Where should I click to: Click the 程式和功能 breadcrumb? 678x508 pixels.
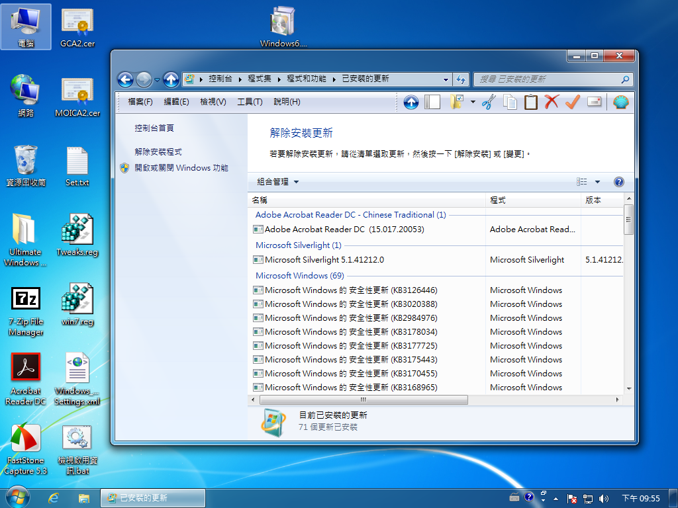tap(307, 79)
